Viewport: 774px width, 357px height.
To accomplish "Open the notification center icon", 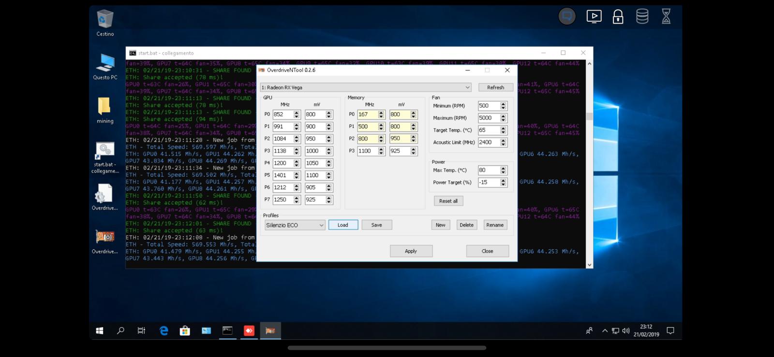I will pos(670,331).
